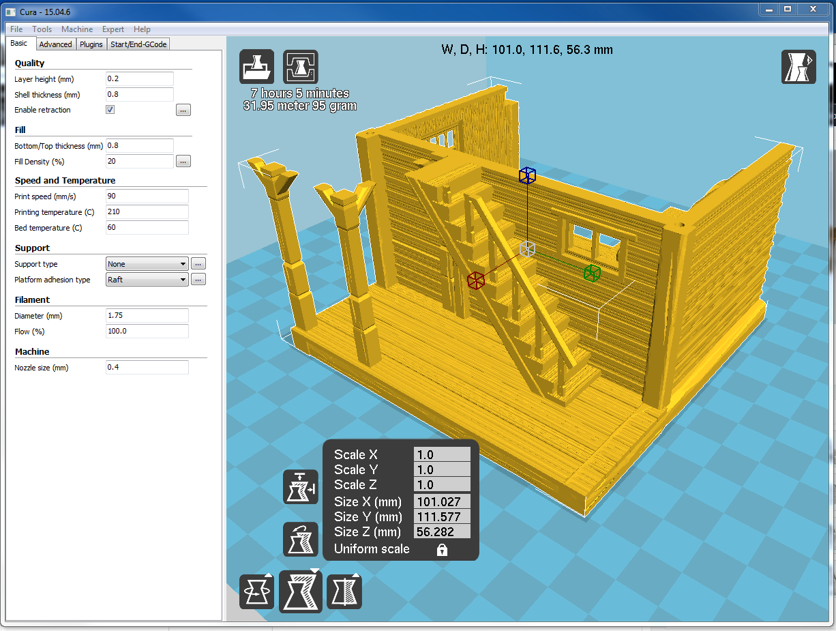Click the 'Uniform scale' label
Screen dimensions: 836x631
[372, 549]
